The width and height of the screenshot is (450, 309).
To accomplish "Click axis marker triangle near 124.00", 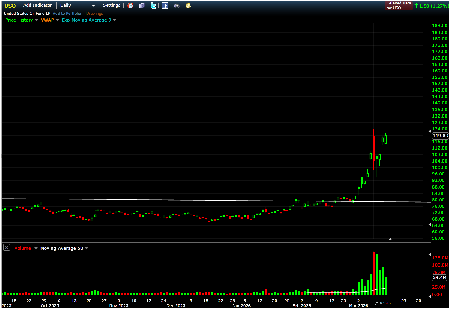I will click(x=430, y=131).
